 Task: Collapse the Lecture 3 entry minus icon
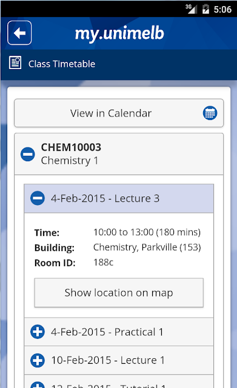click(x=38, y=198)
